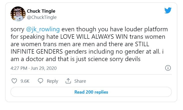Click the circled info icon
This screenshot has height=110, width=183.
(x=168, y=68)
